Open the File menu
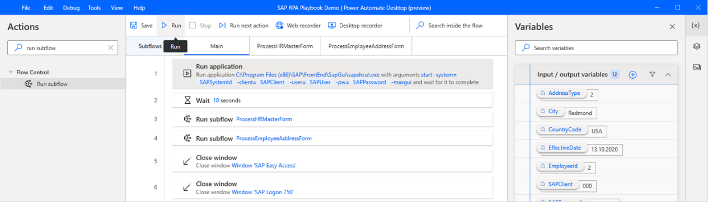Image resolution: width=708 pixels, height=202 pixels. [x=26, y=8]
